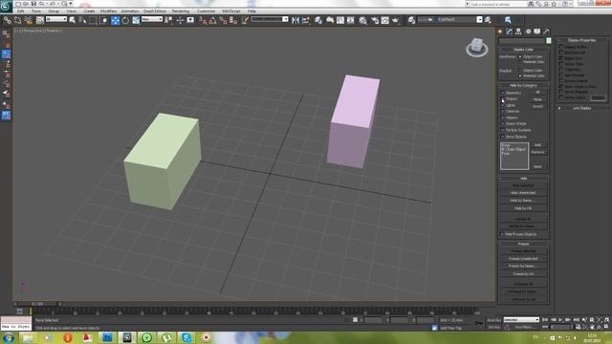Click the key lock icon in status bar
612x344 pixels.
tap(478, 323)
